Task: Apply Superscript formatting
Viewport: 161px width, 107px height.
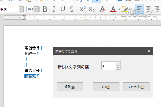Action: click(83, 9)
